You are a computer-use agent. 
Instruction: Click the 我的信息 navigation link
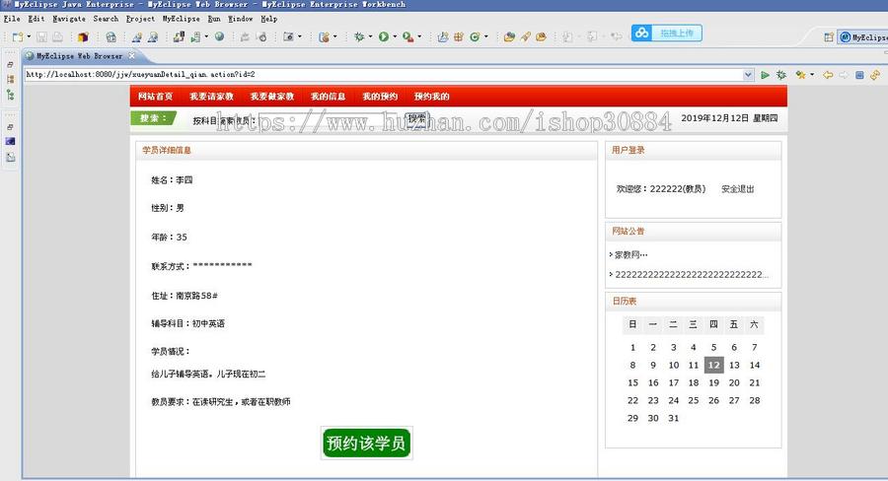(x=329, y=97)
